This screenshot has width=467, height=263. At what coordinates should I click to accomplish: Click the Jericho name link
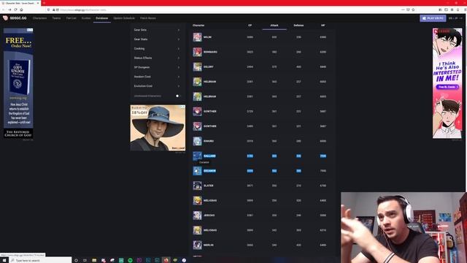point(209,216)
